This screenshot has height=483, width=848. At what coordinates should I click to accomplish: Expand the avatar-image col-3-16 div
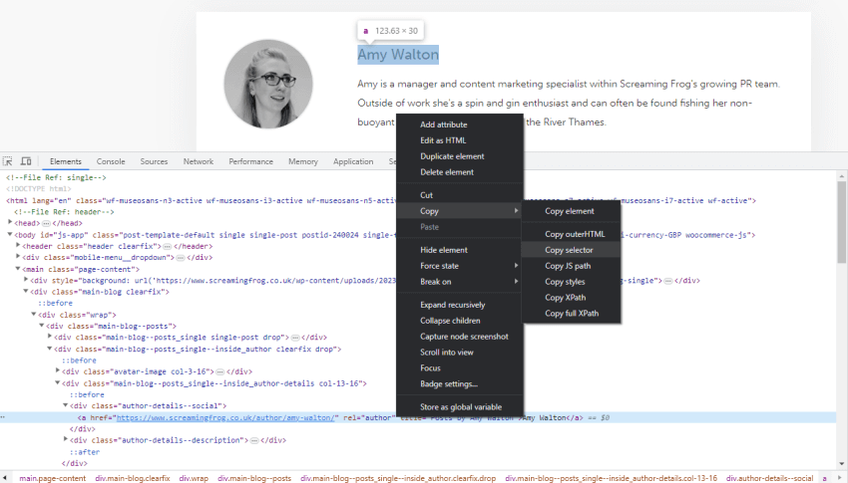(x=57, y=370)
